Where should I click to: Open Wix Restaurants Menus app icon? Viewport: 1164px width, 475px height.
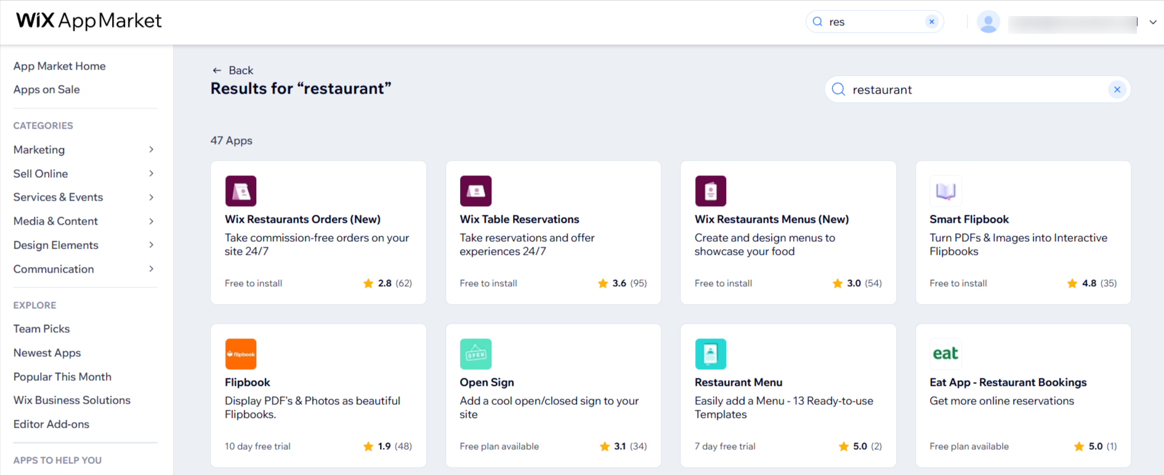pyautogui.click(x=711, y=191)
